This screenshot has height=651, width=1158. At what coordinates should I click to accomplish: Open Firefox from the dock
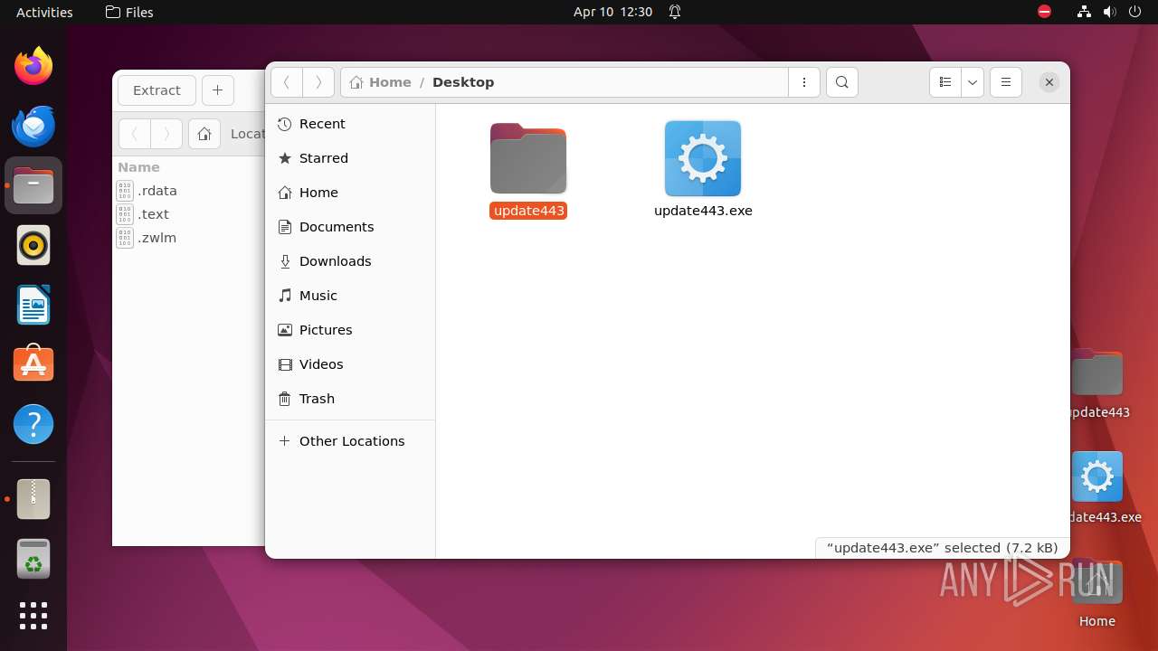33,66
